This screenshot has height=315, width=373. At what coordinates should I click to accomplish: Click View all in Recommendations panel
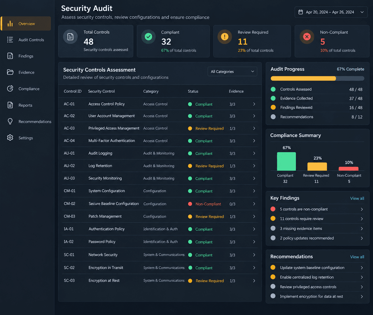coord(357,257)
